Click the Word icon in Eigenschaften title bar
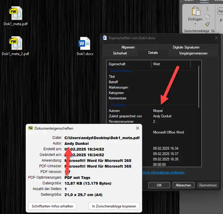The image size is (223, 214). [x=105, y=38]
